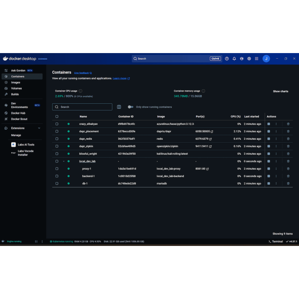Image resolution: width=299 pixels, height=299 pixels.
Task: Pause the Docker engine
Action: (x=36, y=241)
